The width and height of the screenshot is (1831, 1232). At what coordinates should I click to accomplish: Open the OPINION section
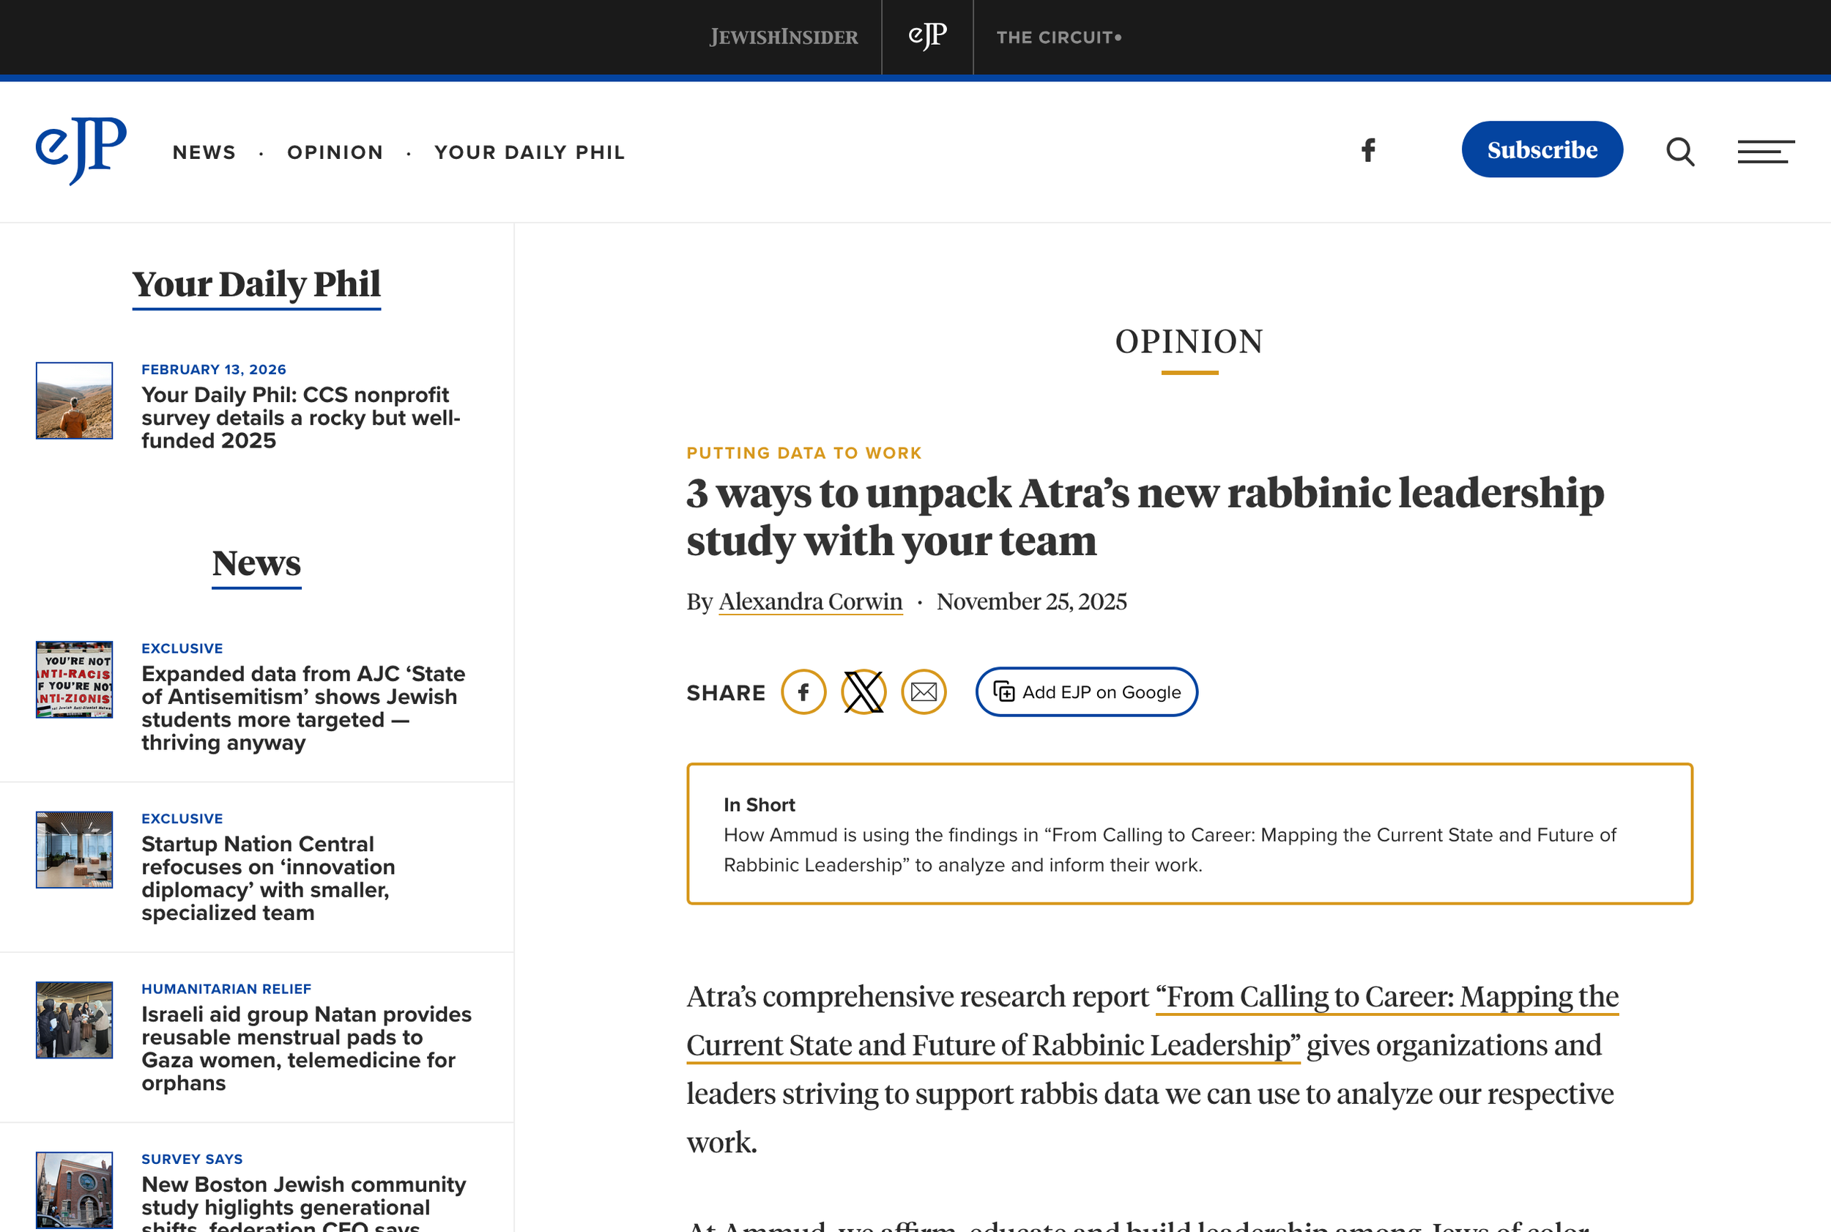335,152
